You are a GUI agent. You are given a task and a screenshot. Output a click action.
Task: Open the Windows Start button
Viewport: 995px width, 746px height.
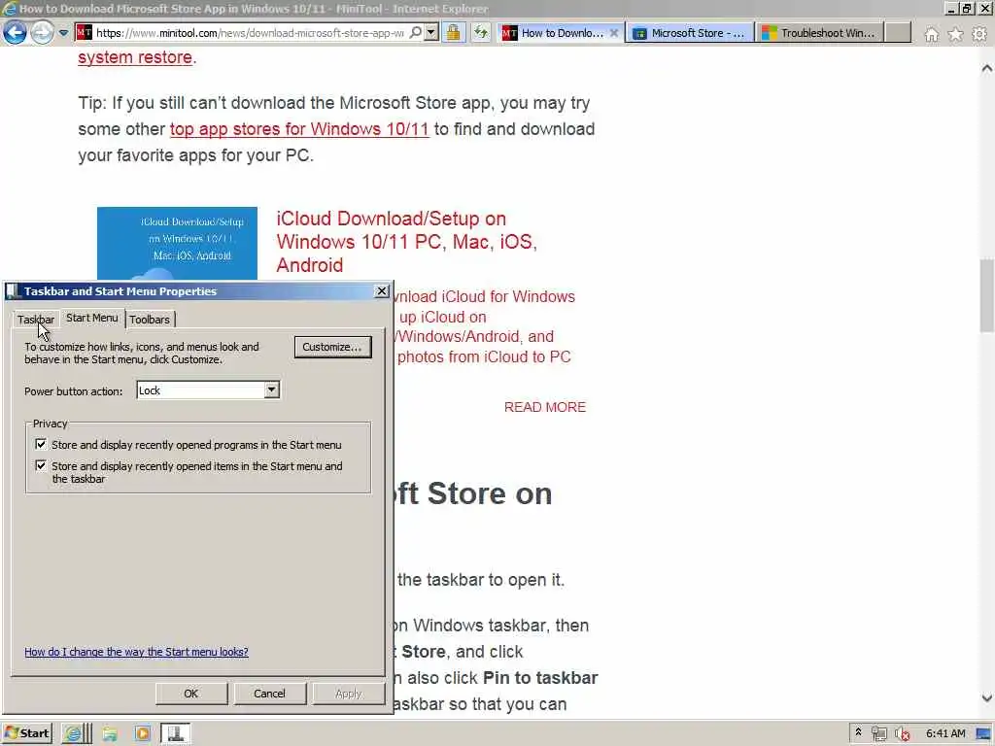point(26,734)
